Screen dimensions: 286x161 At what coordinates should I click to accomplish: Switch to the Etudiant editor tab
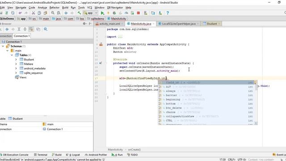(212, 24)
